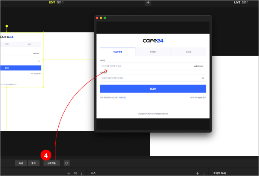Screen dimensions: 259x176
Task: Click the 아이디/비밀번호 찾기 link in the interaction window
Action: coord(198,97)
